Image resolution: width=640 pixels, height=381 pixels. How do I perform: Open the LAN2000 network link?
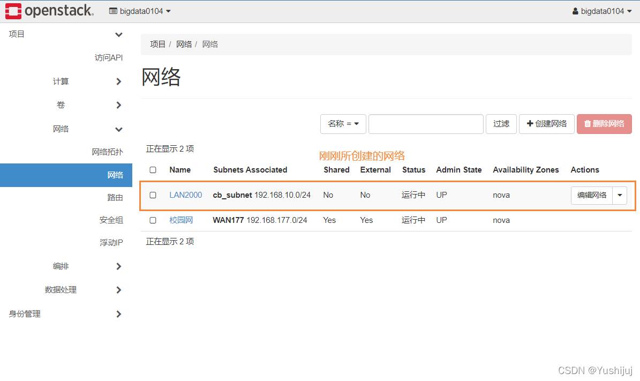click(186, 195)
